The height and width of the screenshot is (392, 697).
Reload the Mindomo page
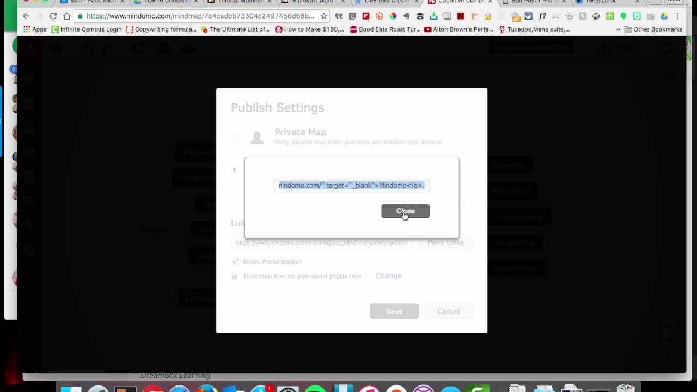click(x=53, y=16)
